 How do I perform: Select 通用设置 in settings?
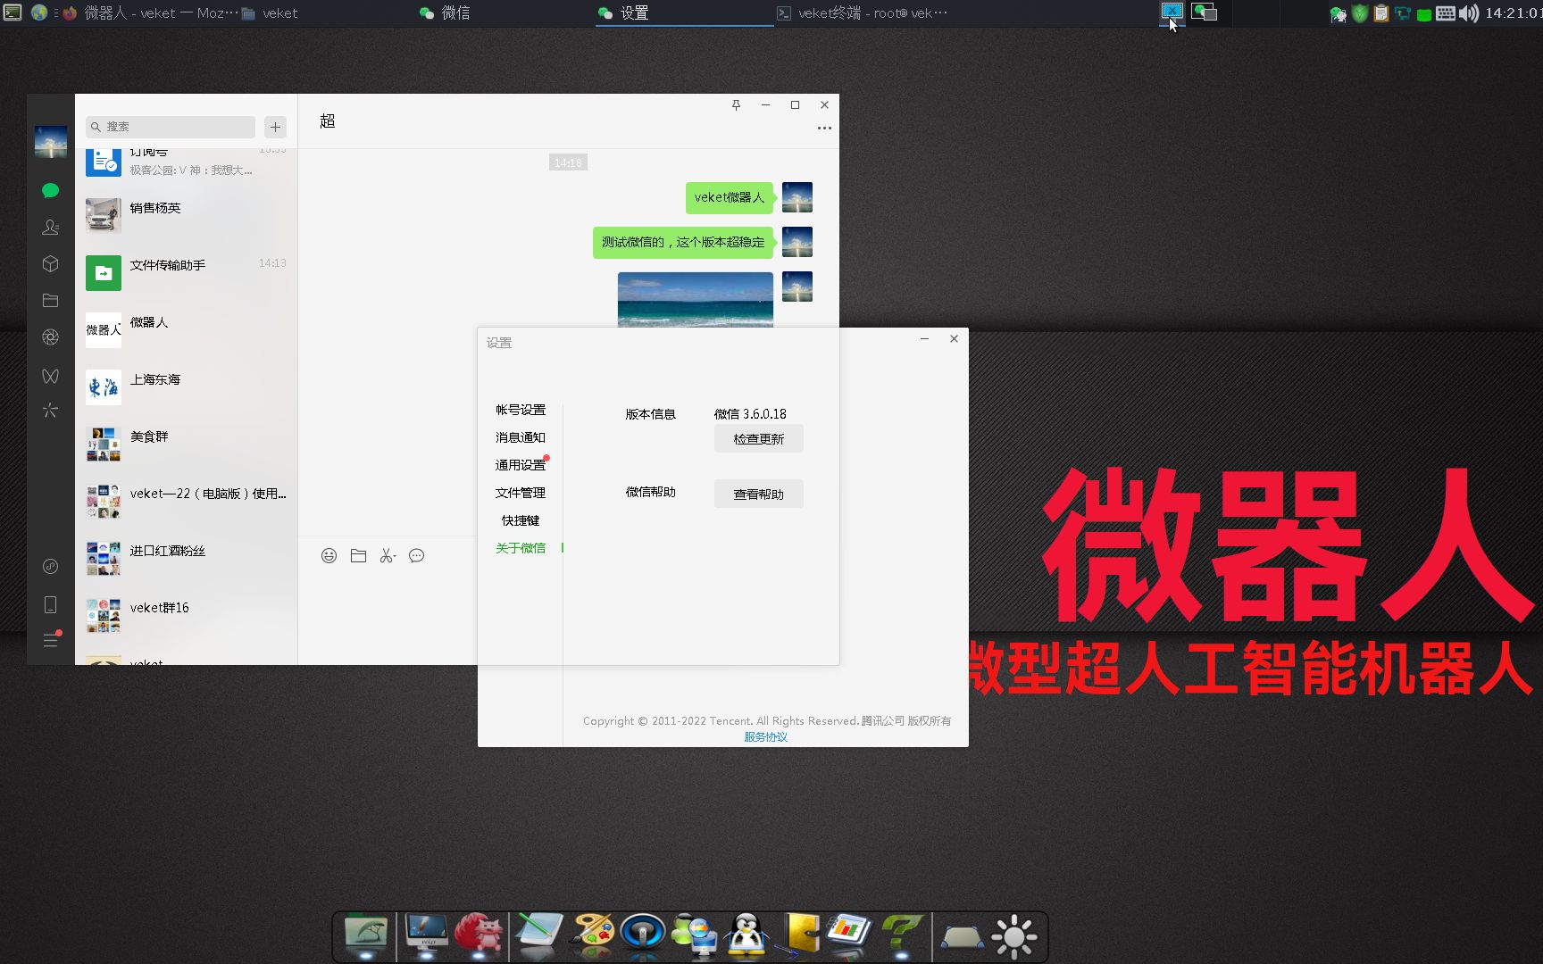[x=521, y=465]
